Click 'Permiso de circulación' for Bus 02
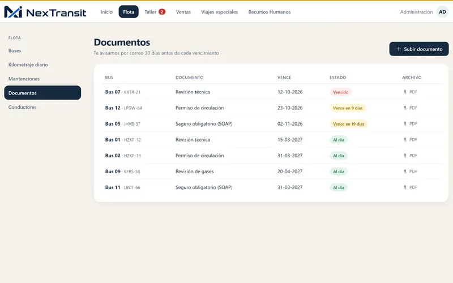The height and width of the screenshot is (283, 453). pyautogui.click(x=200, y=155)
